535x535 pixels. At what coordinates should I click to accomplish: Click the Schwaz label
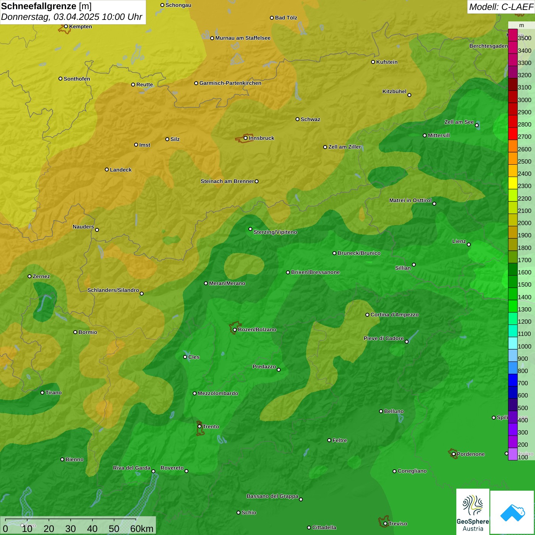pos(310,119)
